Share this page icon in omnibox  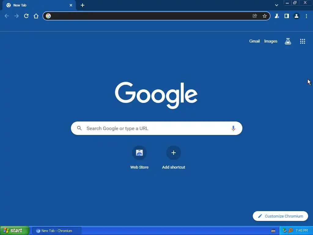tap(255, 16)
